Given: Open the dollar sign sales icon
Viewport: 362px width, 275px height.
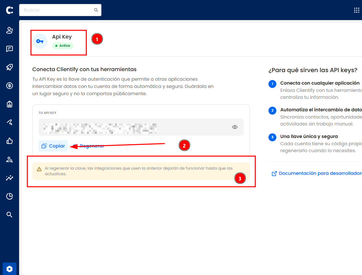Looking at the screenshot, I should [x=10, y=86].
